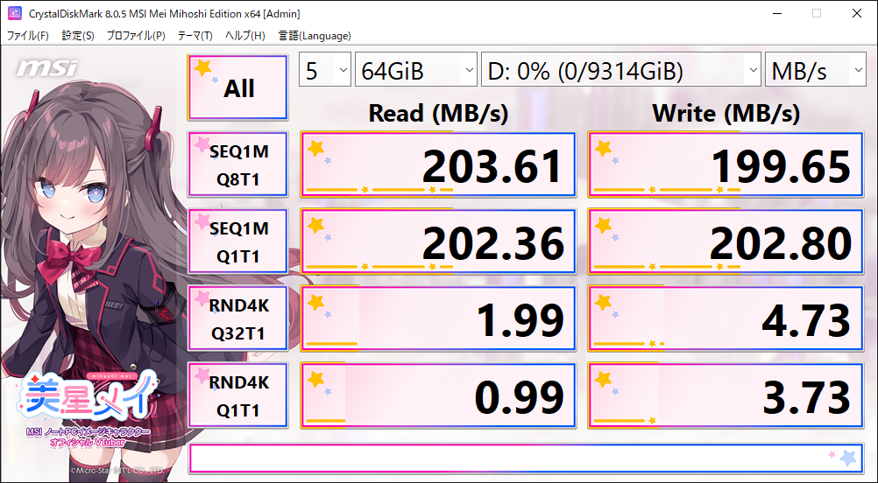The width and height of the screenshot is (878, 483).
Task: Run all benchmarks with the All button
Action: pos(238,87)
